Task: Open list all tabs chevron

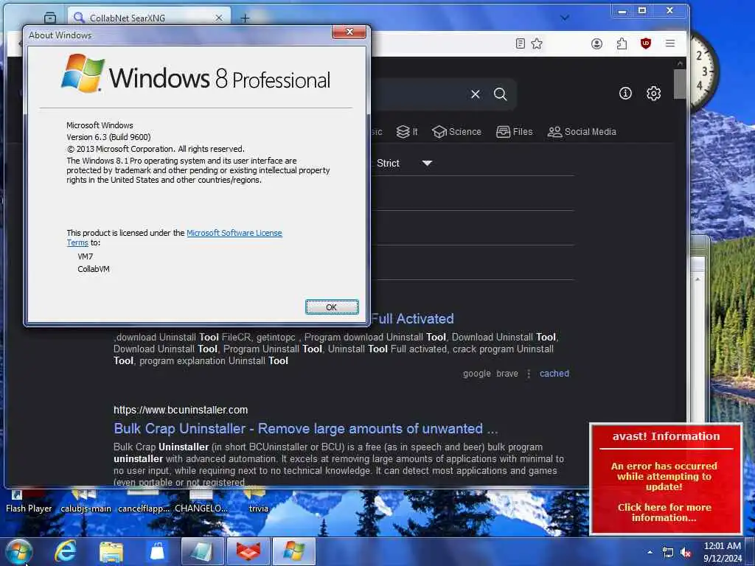Action: 565,18
